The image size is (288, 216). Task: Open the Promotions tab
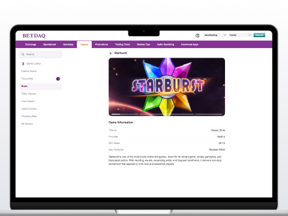tap(101, 44)
